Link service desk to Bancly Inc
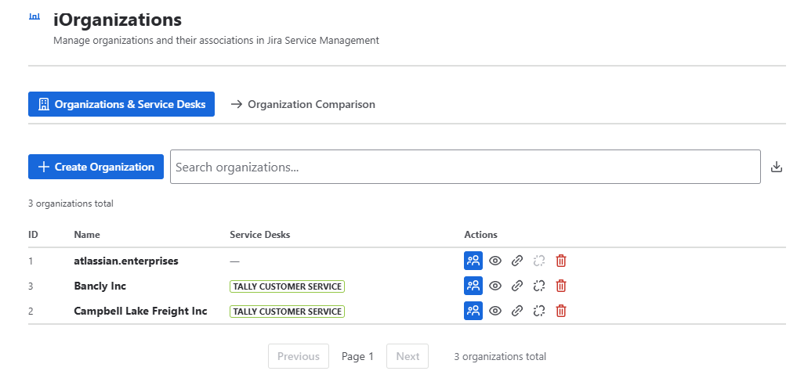Image resolution: width=797 pixels, height=371 pixels. [517, 286]
